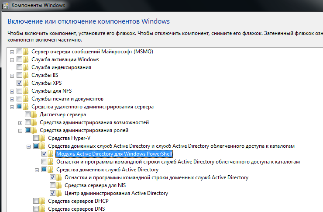Screen dimensions: 323x212
Task: Click the Компоненты Windows title bar icon
Action: click(5, 5)
